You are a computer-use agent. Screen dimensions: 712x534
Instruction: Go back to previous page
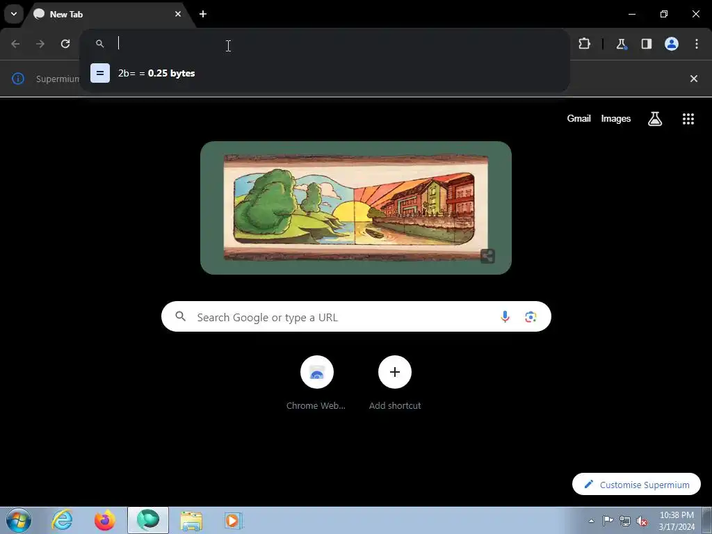[15, 44]
